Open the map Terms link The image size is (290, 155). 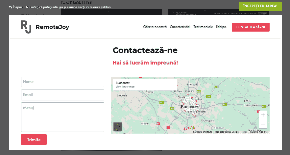(244, 132)
